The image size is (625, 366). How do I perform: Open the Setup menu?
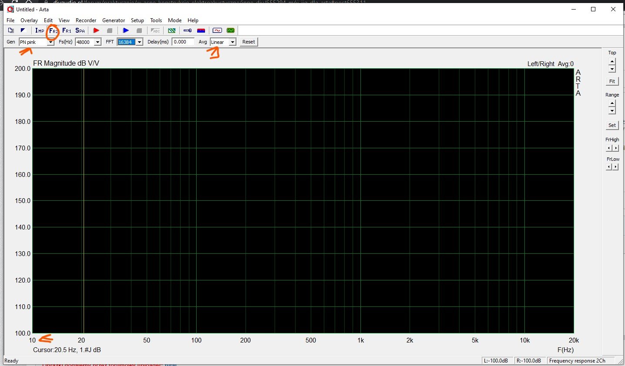[x=138, y=20]
